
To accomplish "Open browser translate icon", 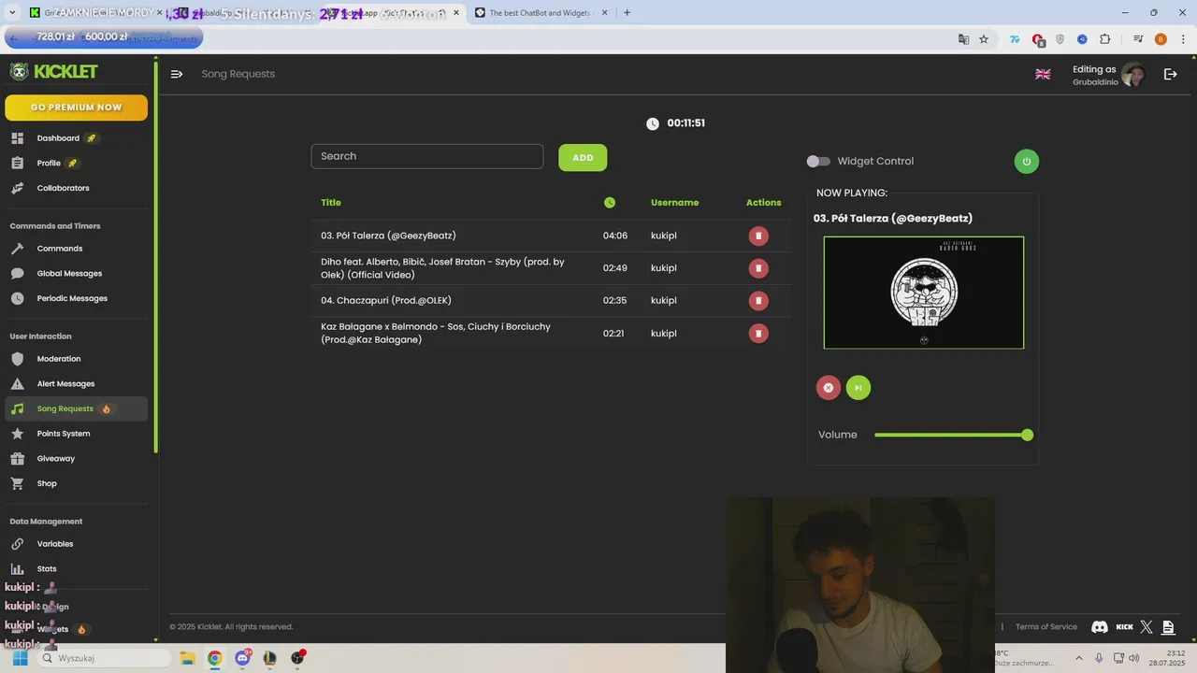I will coord(963,39).
